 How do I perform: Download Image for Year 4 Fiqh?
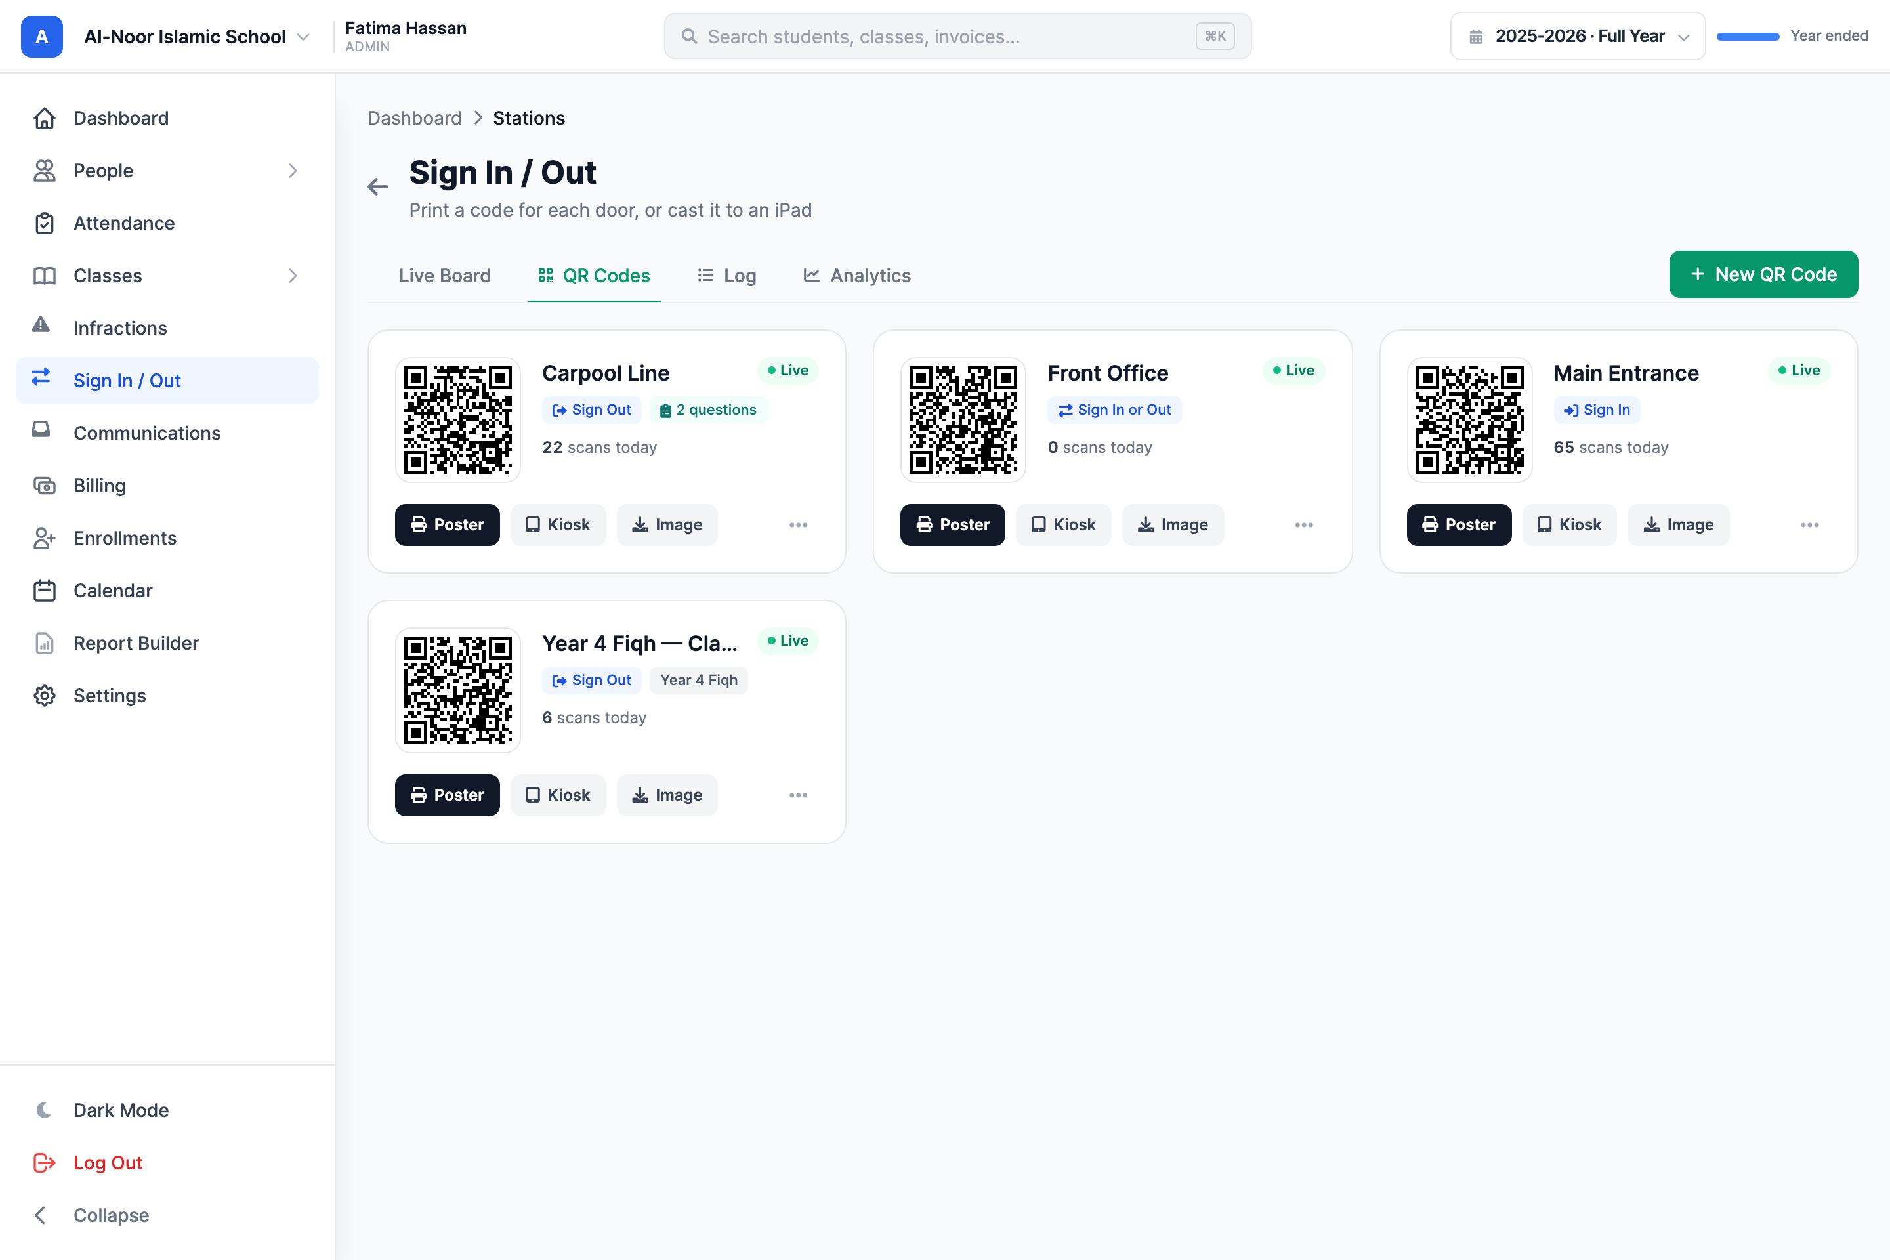[667, 795]
